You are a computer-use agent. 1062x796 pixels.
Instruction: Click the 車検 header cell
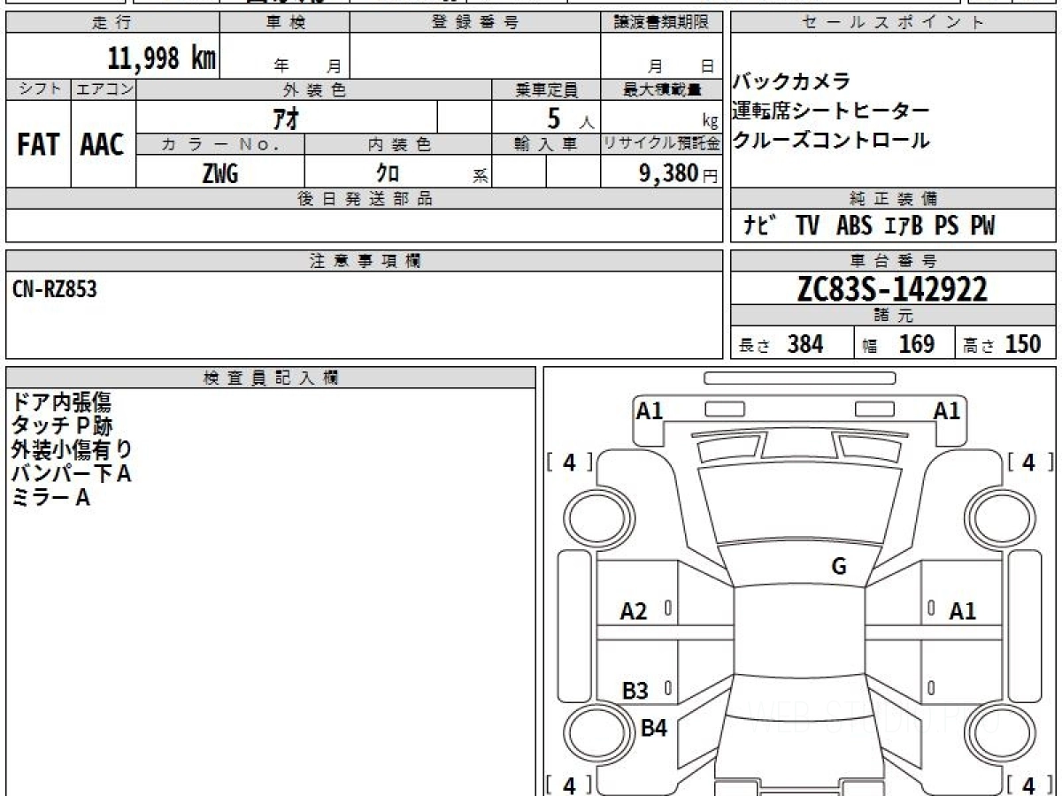pyautogui.click(x=285, y=23)
